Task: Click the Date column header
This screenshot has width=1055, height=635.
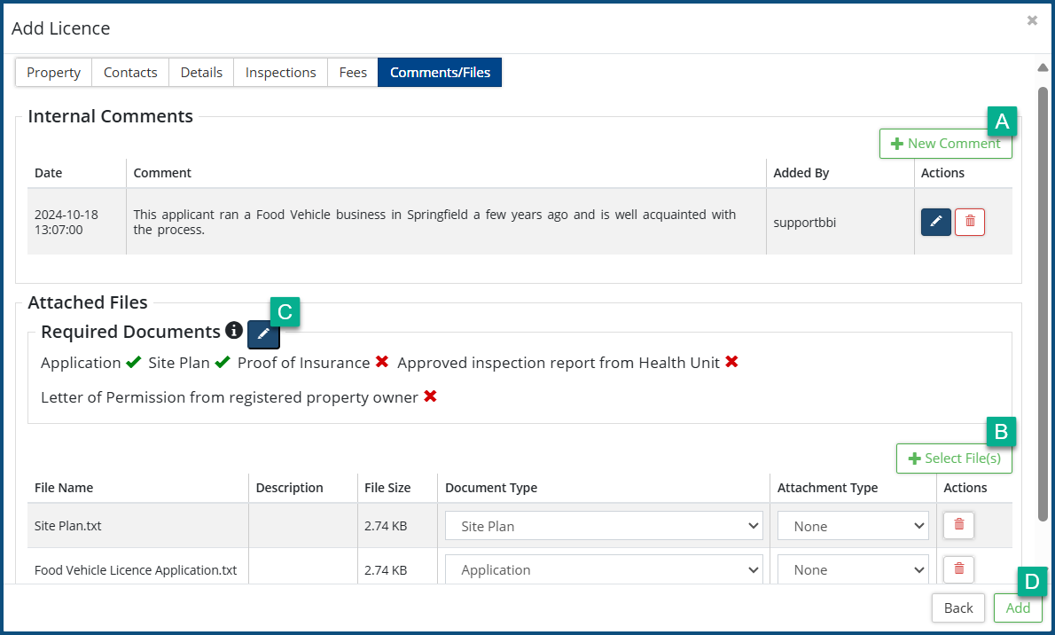Action: coord(49,173)
